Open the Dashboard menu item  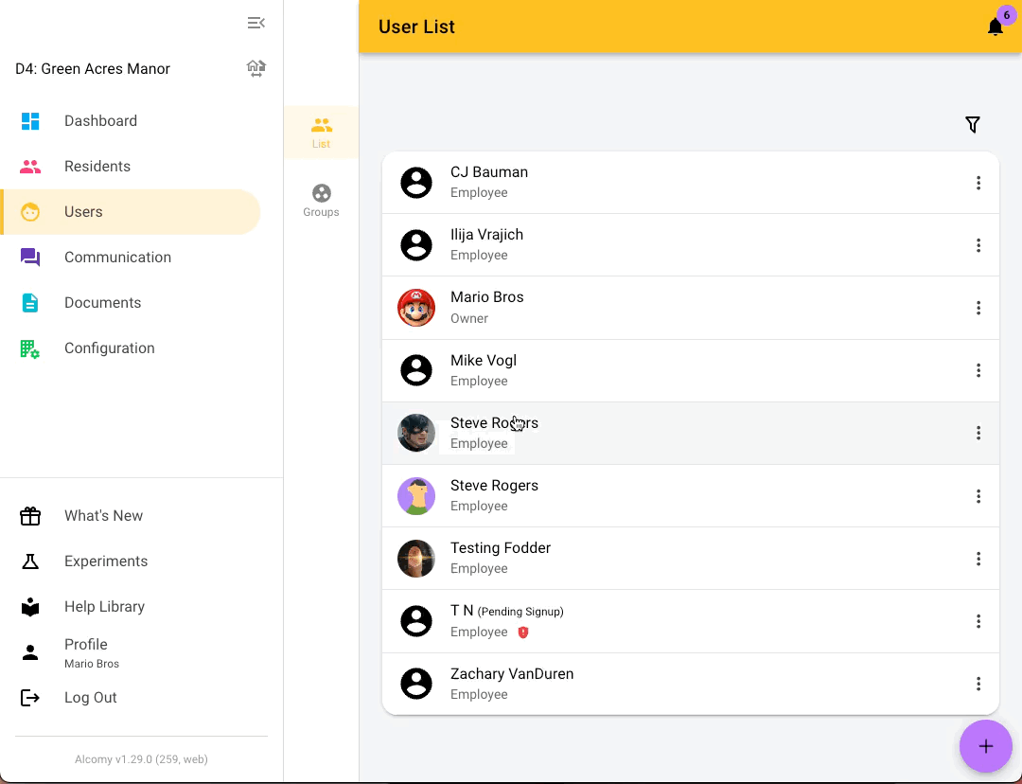pyautogui.click(x=132, y=120)
